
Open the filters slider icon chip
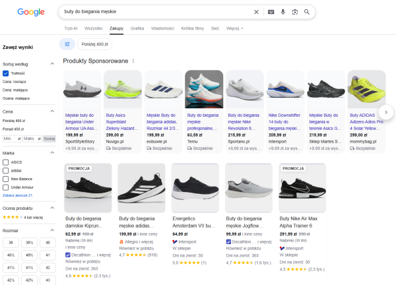pyautogui.click(x=67, y=44)
